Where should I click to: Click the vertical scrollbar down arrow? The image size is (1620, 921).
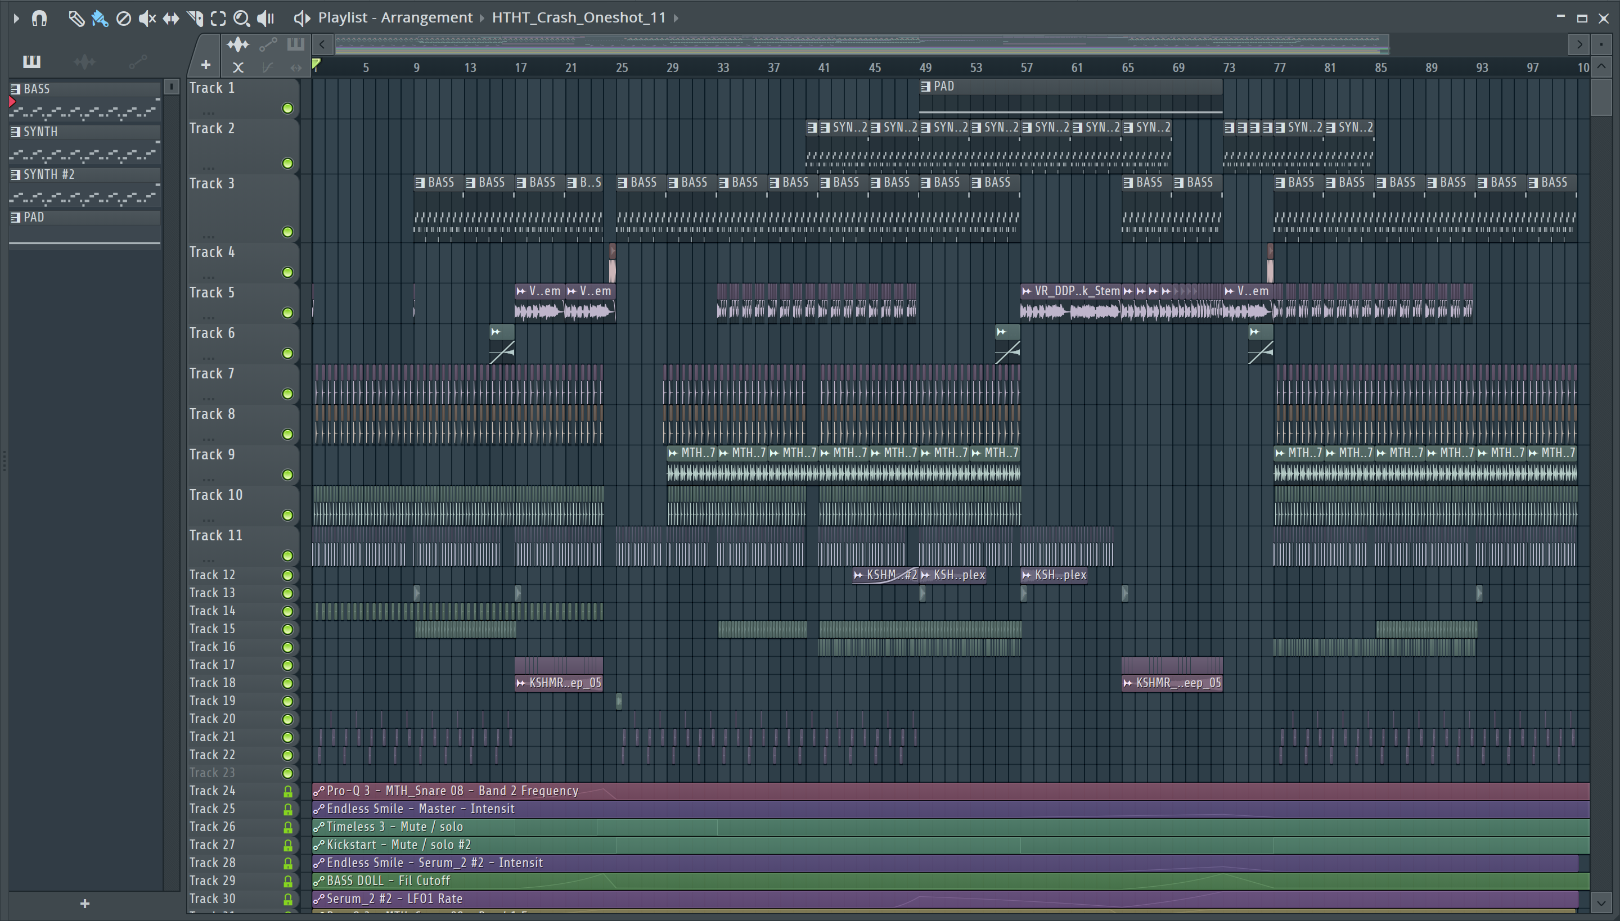(1601, 903)
